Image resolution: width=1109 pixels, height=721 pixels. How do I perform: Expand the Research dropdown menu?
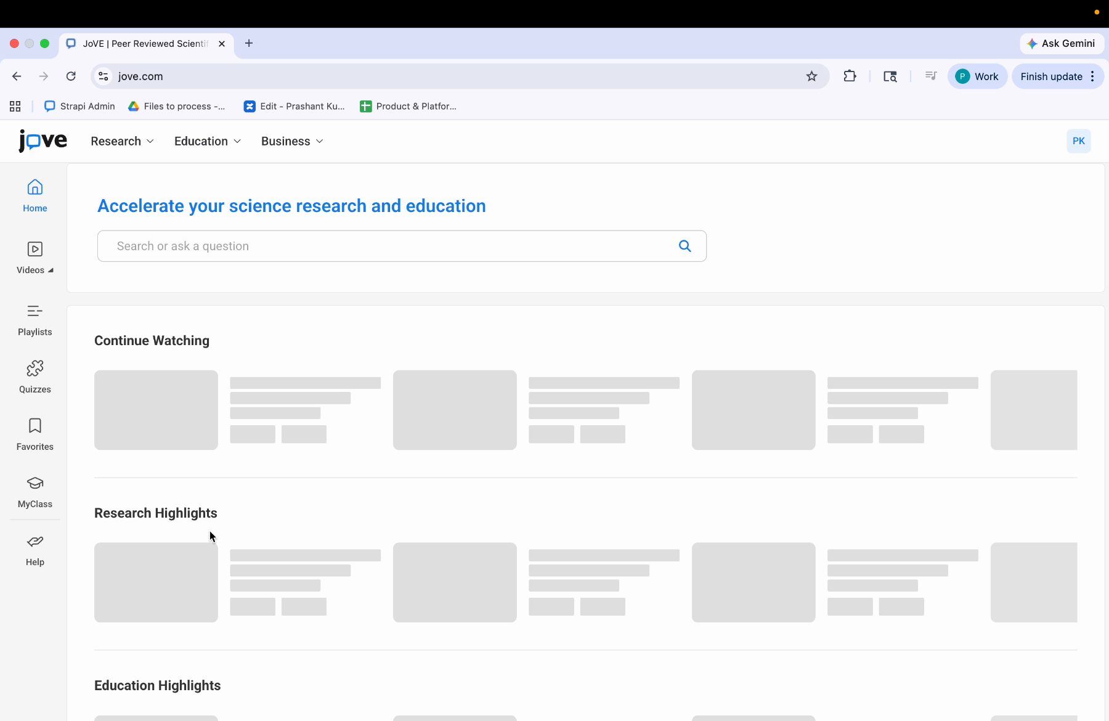click(x=122, y=141)
